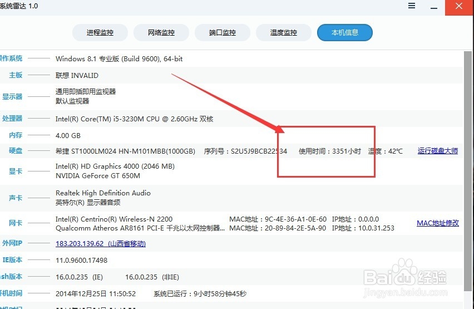Click the 希捷 ST1000LM024 disk name
474x309 pixels.
coord(125,151)
